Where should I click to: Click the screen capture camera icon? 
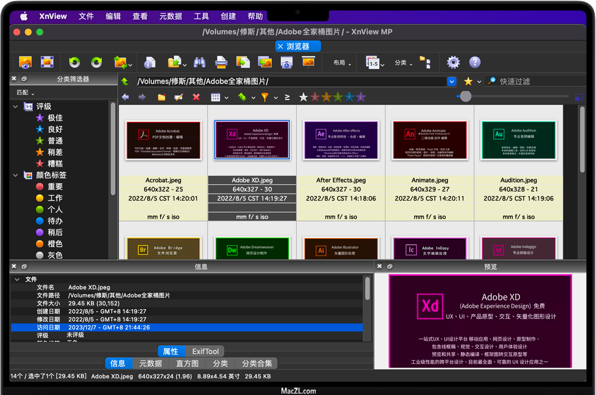point(287,62)
